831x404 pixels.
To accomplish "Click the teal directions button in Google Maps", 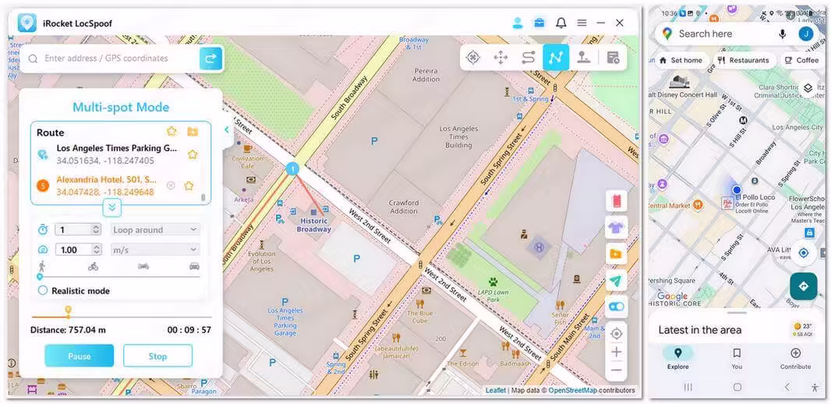I will click(x=804, y=286).
